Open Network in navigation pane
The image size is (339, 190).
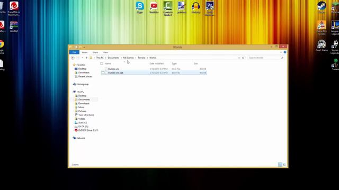[81, 138]
